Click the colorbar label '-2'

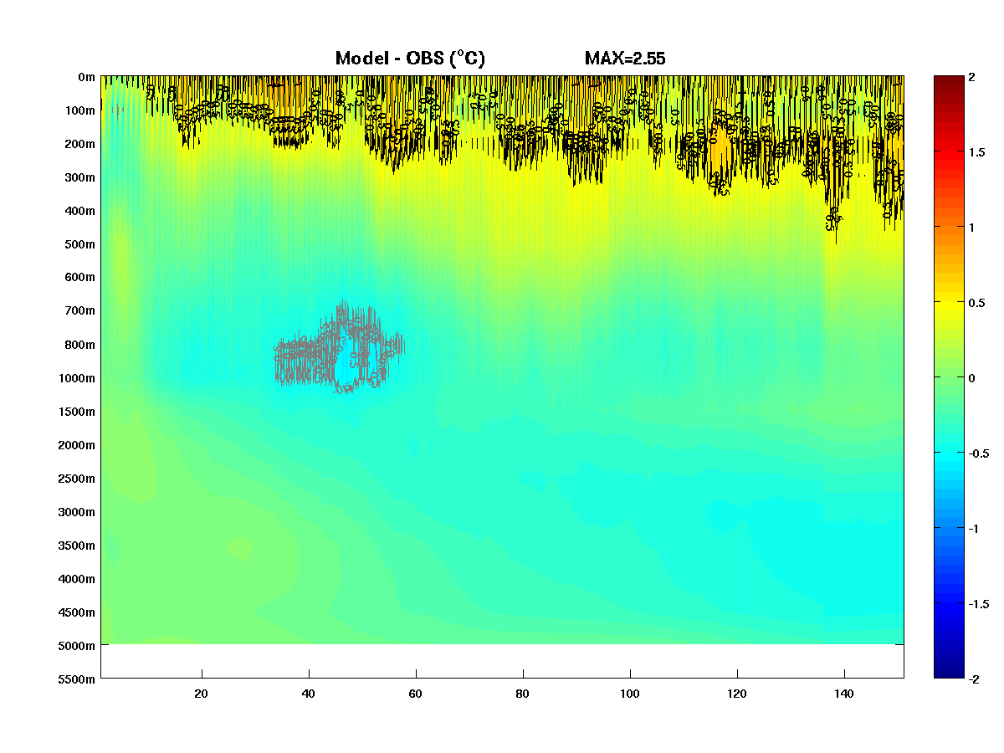pos(974,679)
